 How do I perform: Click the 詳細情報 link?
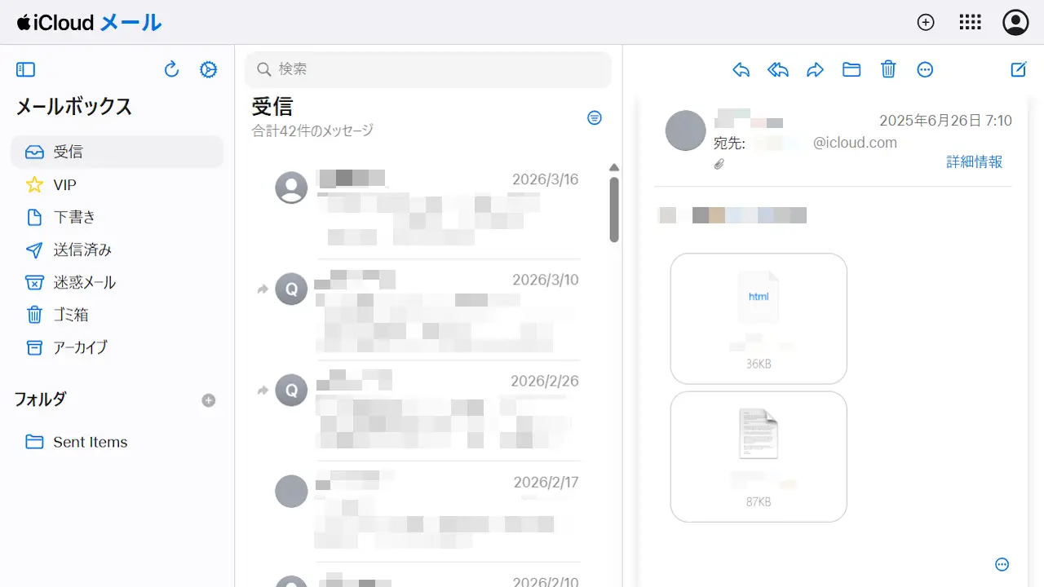(x=974, y=161)
